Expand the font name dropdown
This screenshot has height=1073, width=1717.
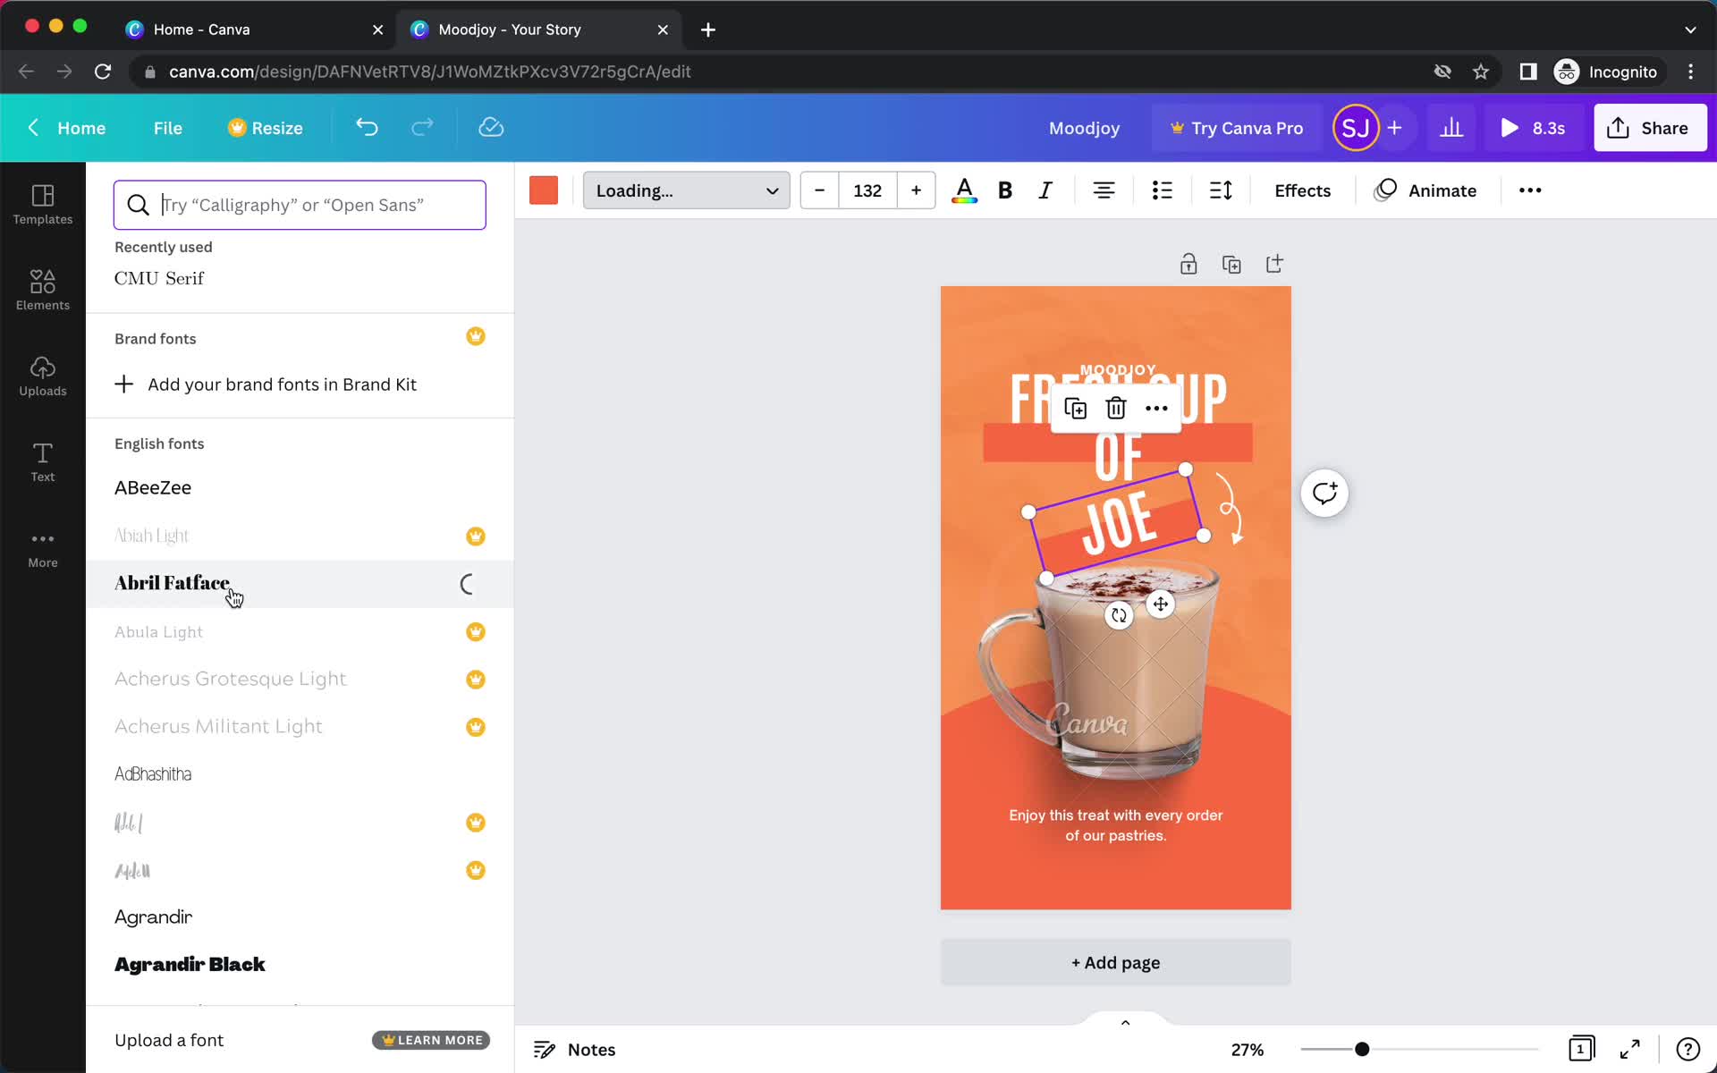point(686,190)
